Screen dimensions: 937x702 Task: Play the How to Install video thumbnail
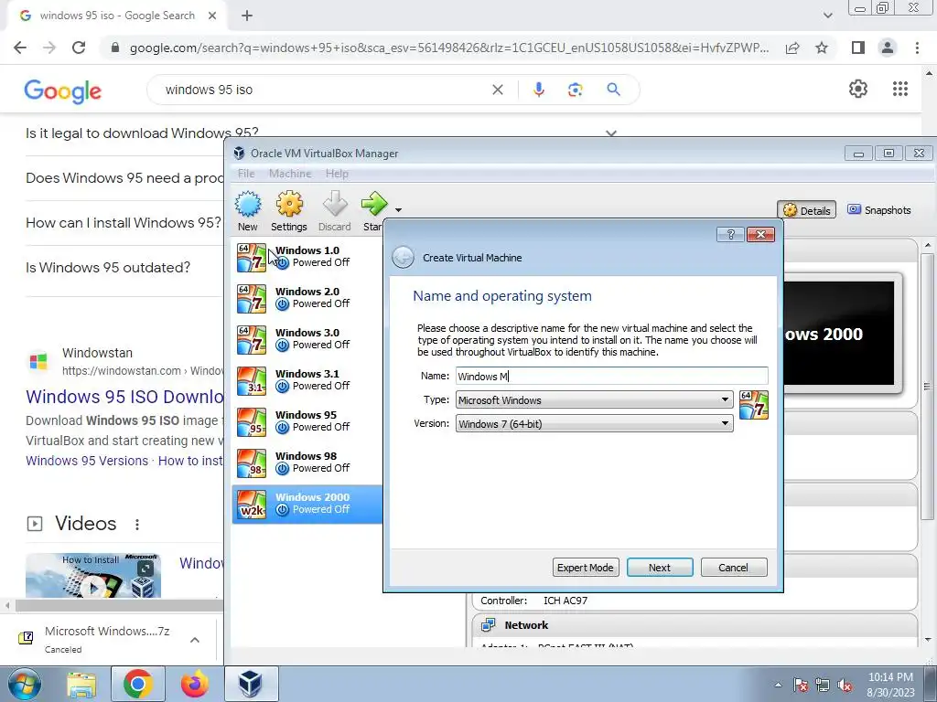pos(93,576)
